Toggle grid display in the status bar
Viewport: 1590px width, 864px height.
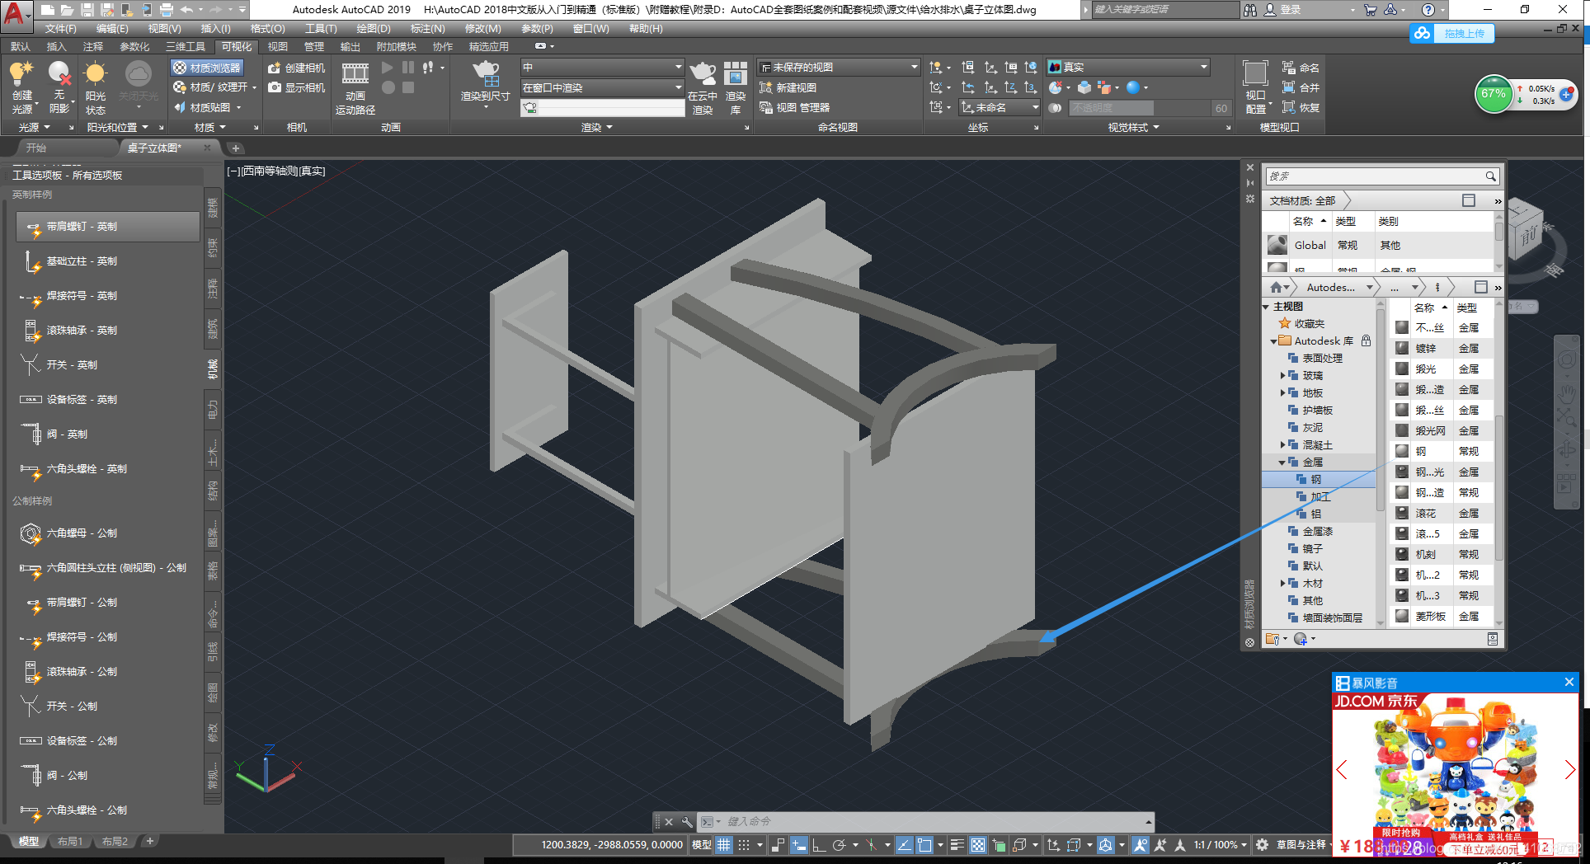[x=724, y=844]
